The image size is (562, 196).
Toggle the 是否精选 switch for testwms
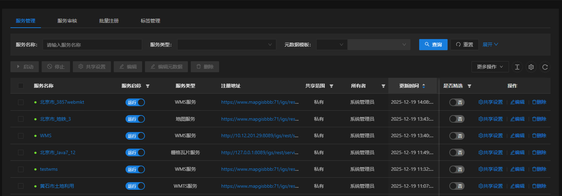(x=457, y=169)
